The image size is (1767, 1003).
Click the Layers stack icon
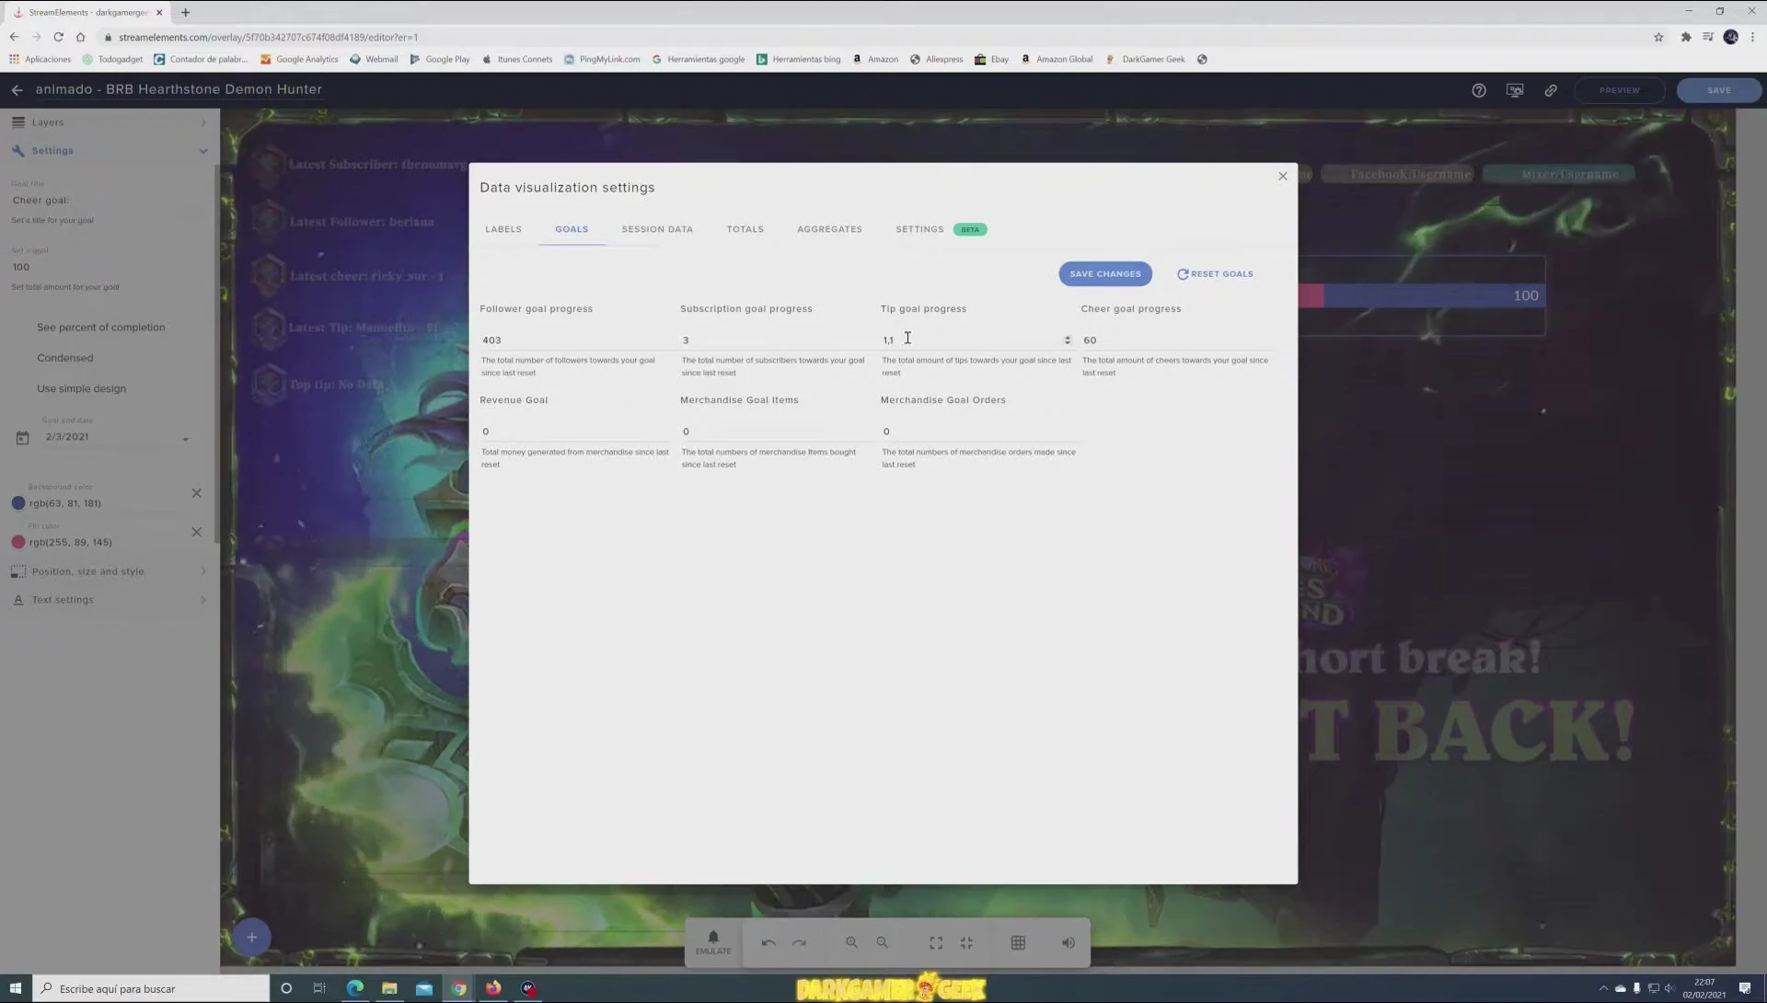coord(18,122)
